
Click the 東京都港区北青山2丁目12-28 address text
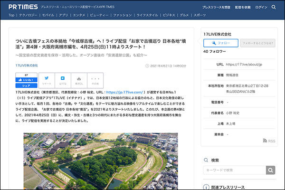[247, 86]
